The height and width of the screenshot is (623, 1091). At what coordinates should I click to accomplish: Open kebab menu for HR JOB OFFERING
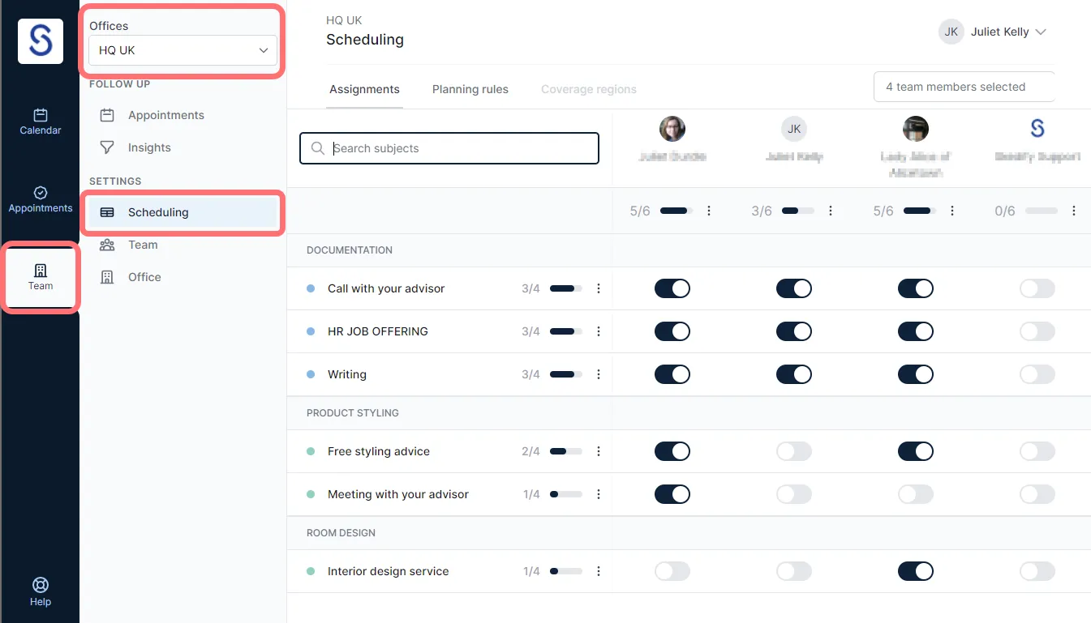[599, 331]
